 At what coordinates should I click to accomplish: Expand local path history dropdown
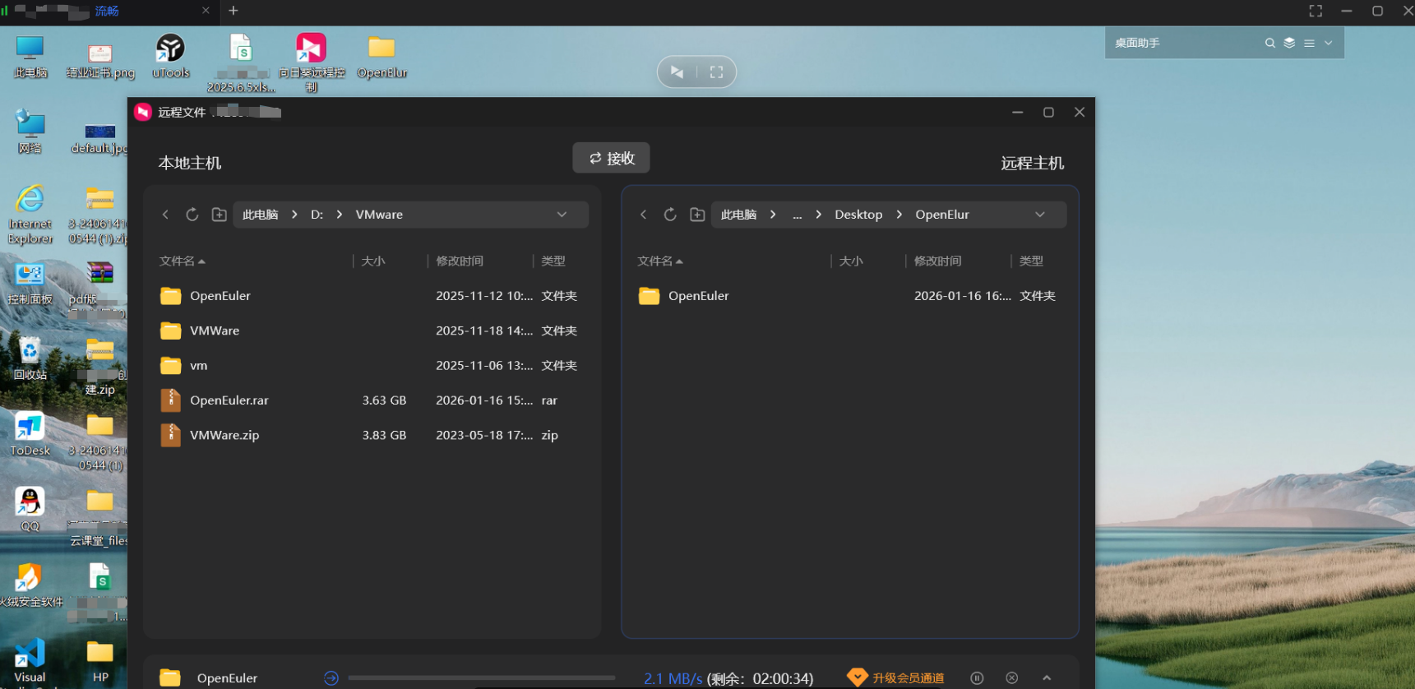562,215
